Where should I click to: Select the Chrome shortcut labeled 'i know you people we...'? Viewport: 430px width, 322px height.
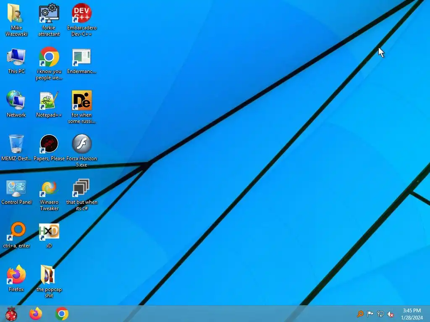click(49, 57)
